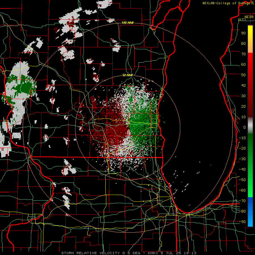Viewport: 255px width, 255px height.
Task: Click the 60 value on velocity scale
Action: pyautogui.click(x=243, y=64)
